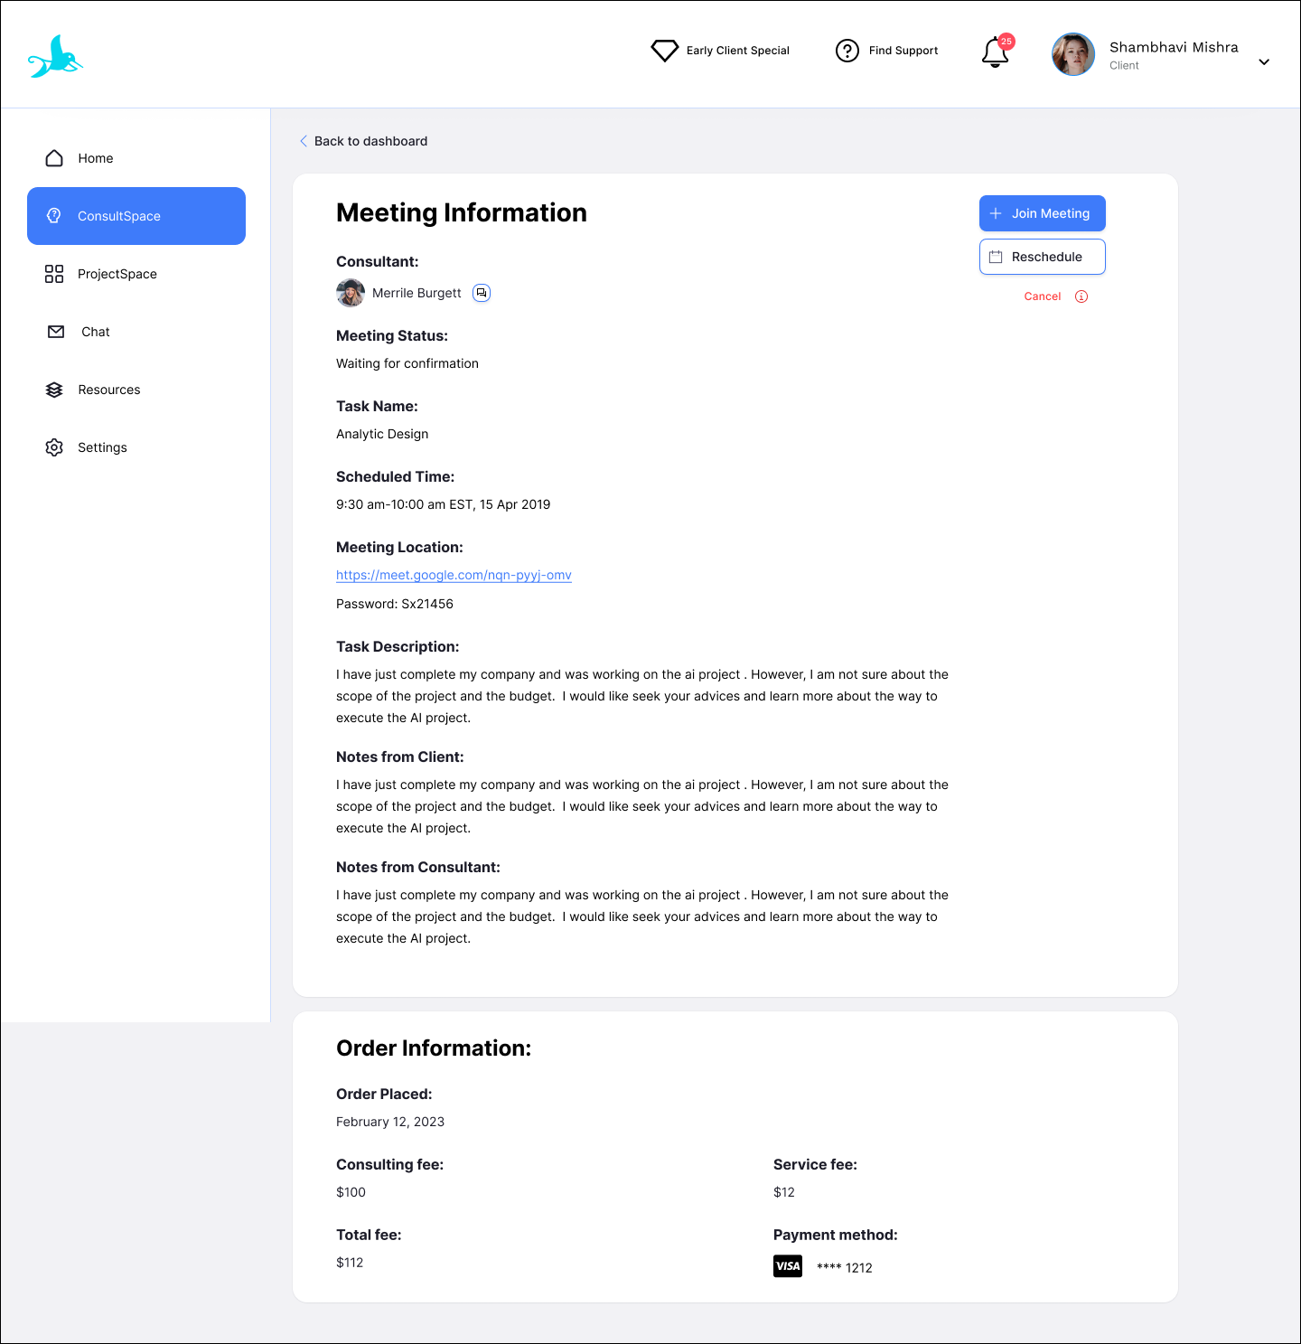1301x1344 pixels.
Task: Click the hummingbird logo
Action: [56, 57]
